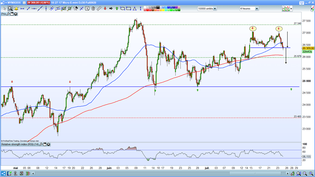Screen dimensions: 315x177
Task: Click the magnifier minus icon bottom right
Action: pos(305,173)
